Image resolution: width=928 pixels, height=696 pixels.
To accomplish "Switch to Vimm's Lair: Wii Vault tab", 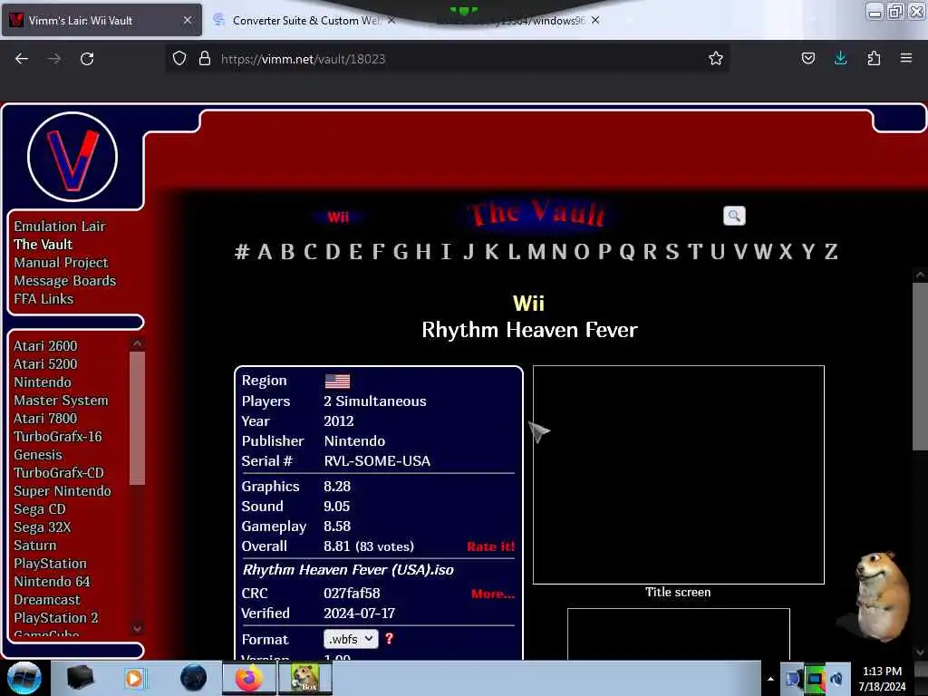I will [101, 20].
